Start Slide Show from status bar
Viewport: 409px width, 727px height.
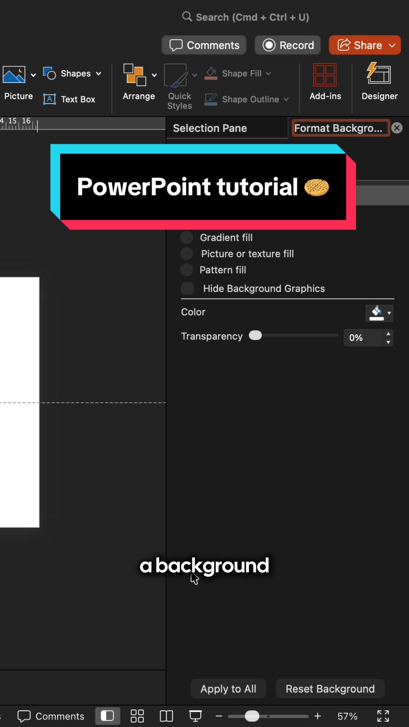click(x=195, y=716)
